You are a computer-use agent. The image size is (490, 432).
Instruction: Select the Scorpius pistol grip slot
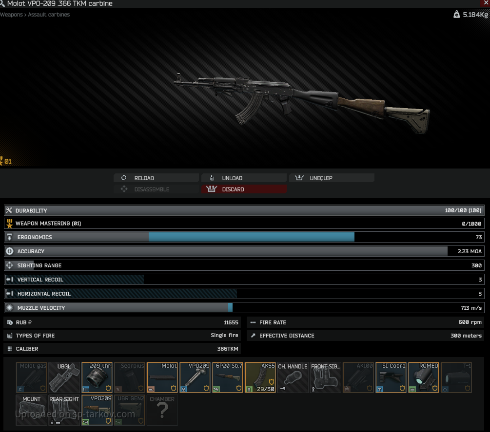pos(130,377)
